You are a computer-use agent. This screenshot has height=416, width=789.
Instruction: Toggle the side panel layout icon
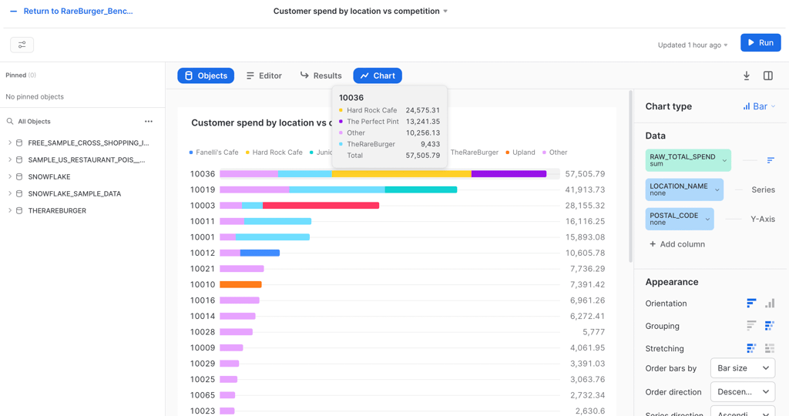768,75
